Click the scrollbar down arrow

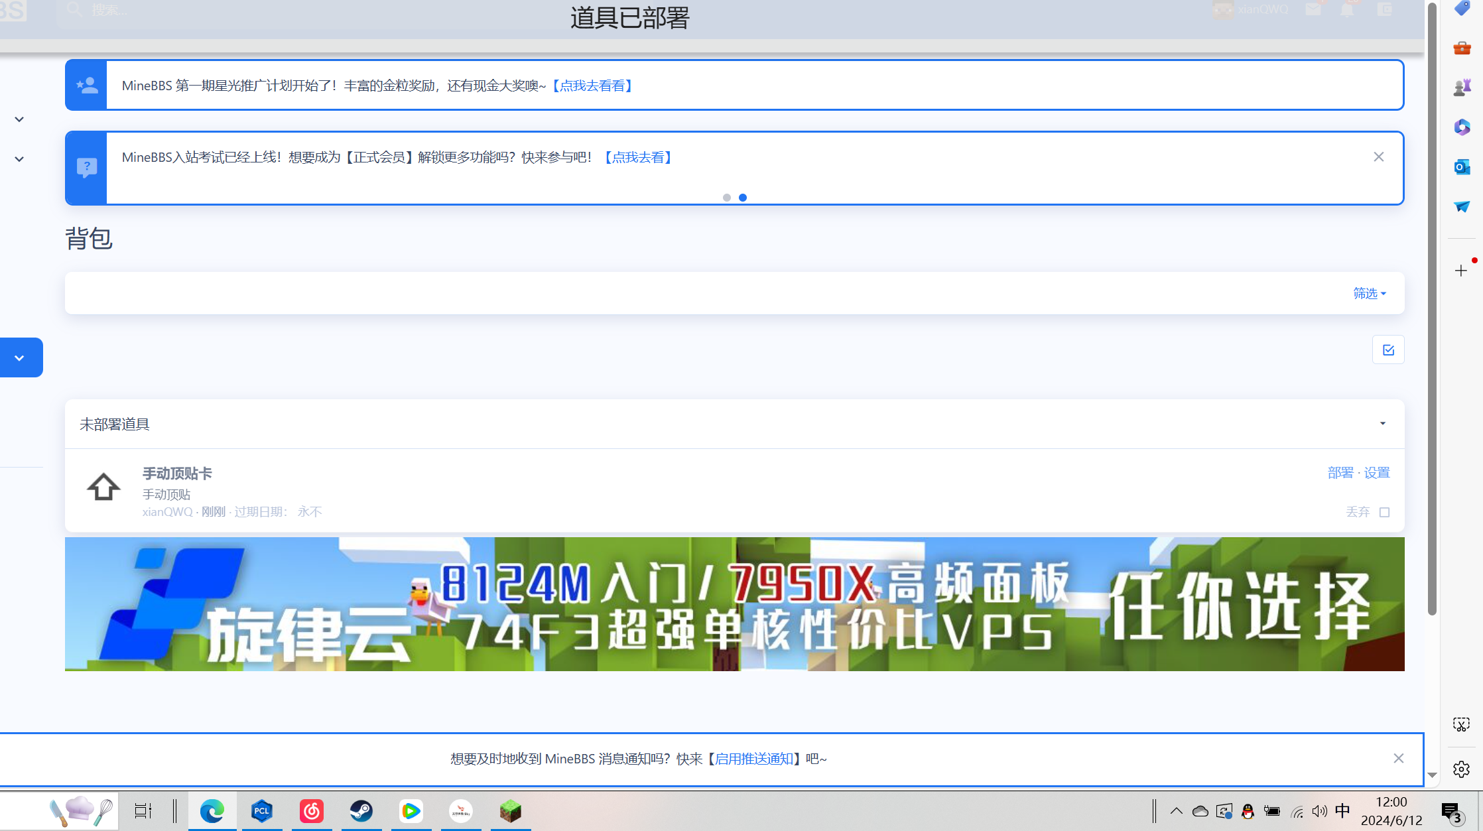tap(1432, 775)
